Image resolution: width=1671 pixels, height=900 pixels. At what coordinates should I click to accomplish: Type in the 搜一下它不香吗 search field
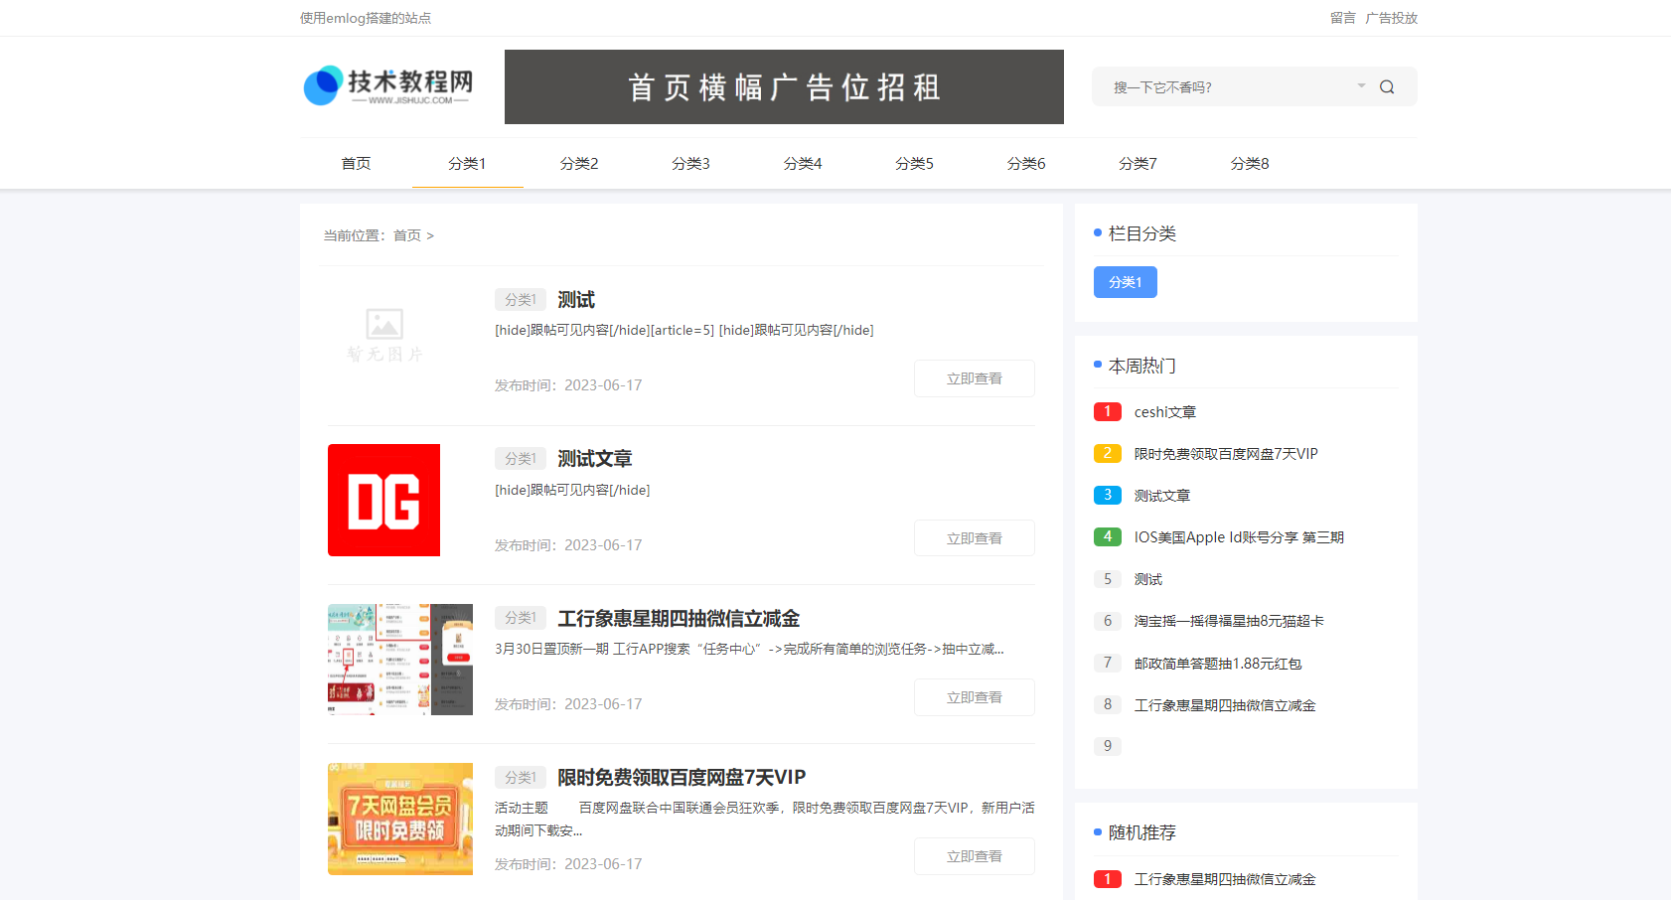pyautogui.click(x=1222, y=87)
